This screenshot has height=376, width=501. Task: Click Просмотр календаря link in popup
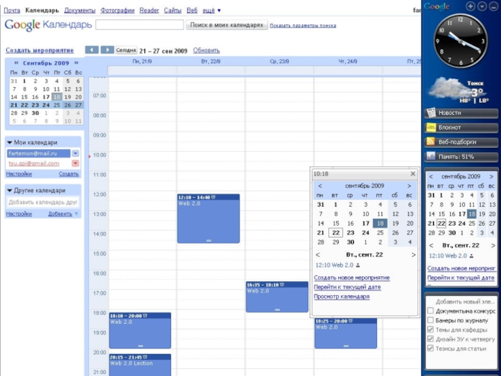coord(341,296)
